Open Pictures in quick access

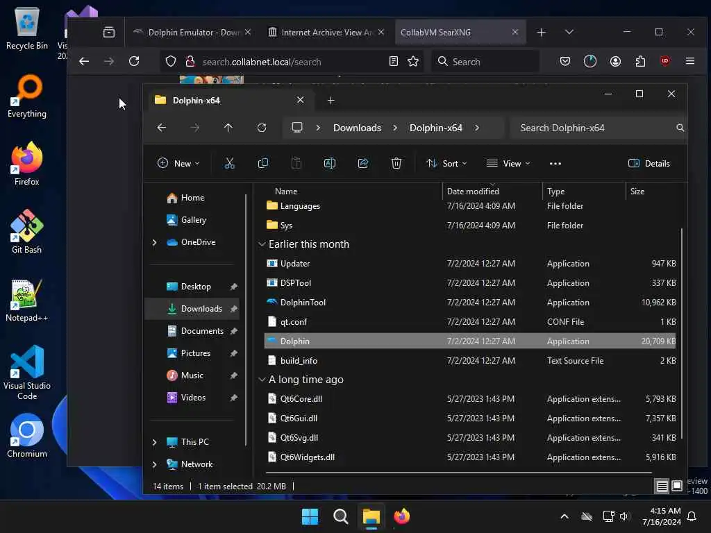coord(195,353)
